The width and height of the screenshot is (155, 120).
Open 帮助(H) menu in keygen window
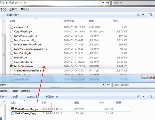(x=26, y=91)
